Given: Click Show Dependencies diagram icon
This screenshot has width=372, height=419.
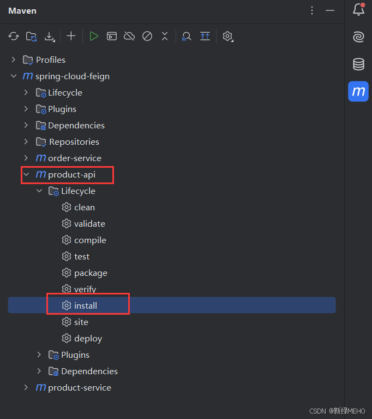Looking at the screenshot, I should click(205, 36).
